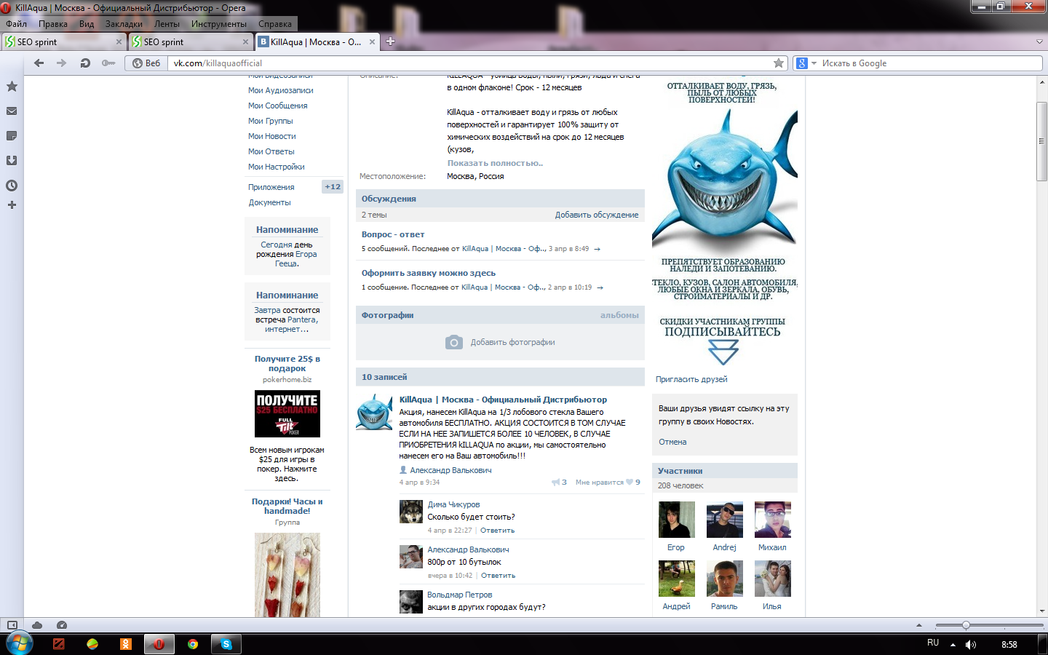Click the Opera icon in the taskbar
This screenshot has height=655, width=1048.
(x=159, y=644)
